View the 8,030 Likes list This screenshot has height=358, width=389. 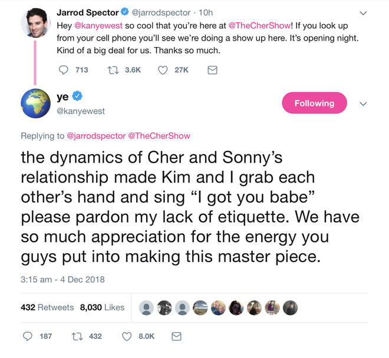tap(102, 307)
